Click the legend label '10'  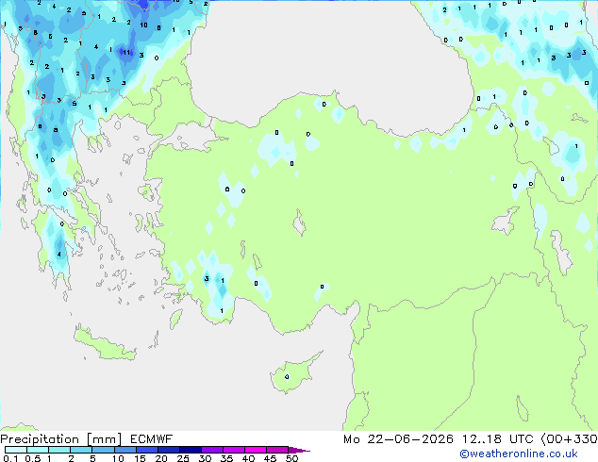pos(118,458)
